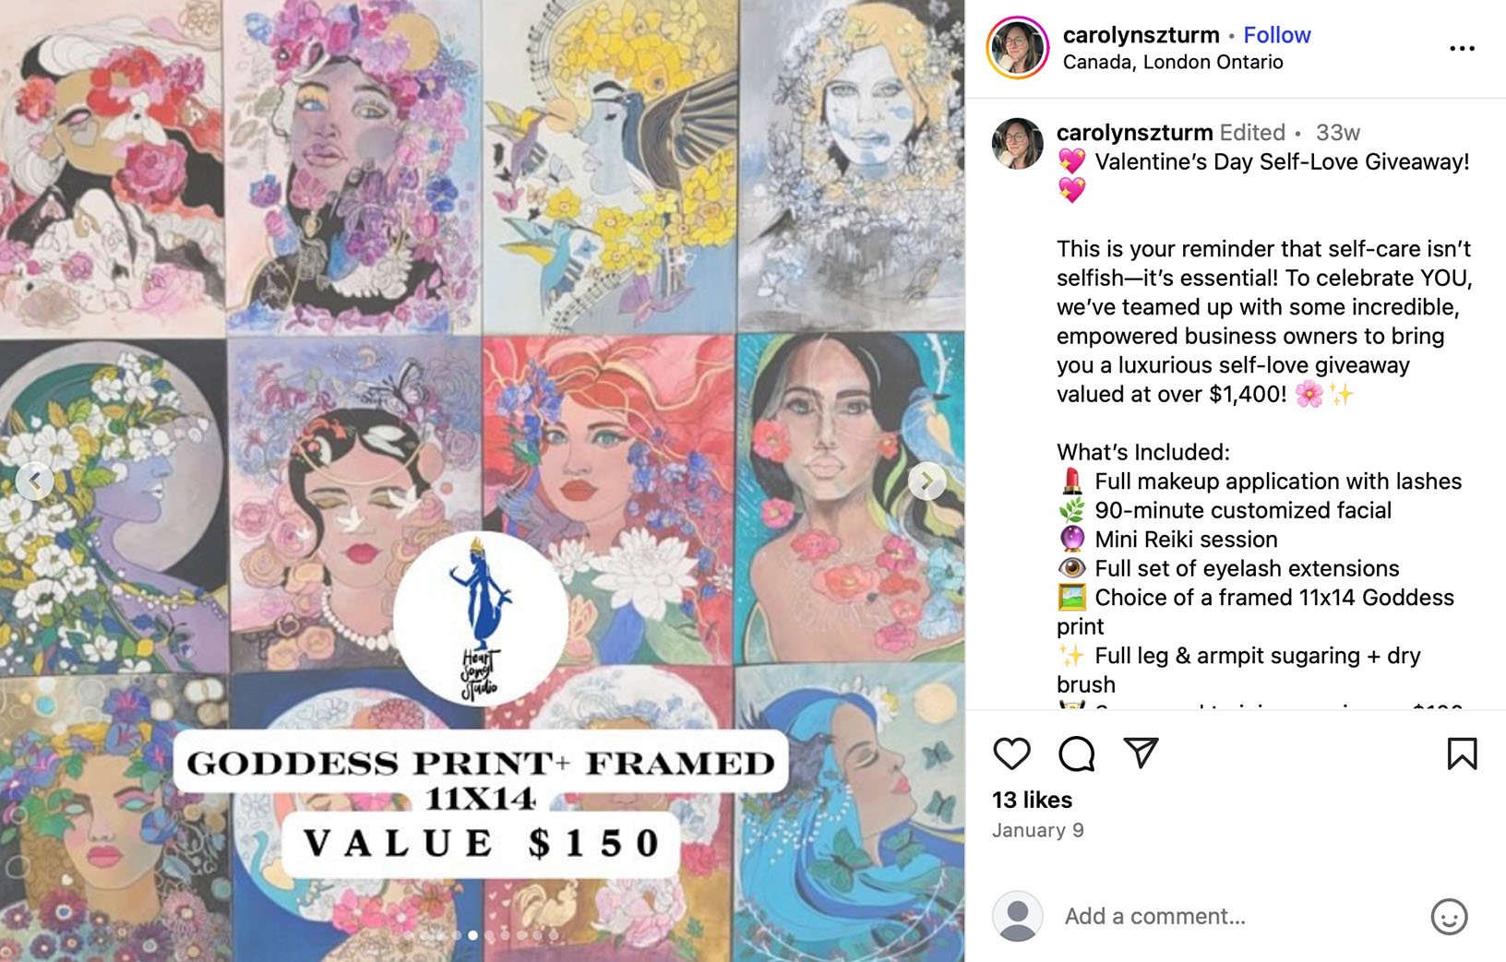Click the location link Canada, London Ontario

(1173, 62)
